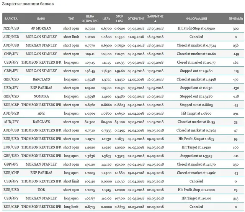Viewport: 245px width, 212px height.
Task: Click opening price 1.1200
Action: (x=90, y=37)
